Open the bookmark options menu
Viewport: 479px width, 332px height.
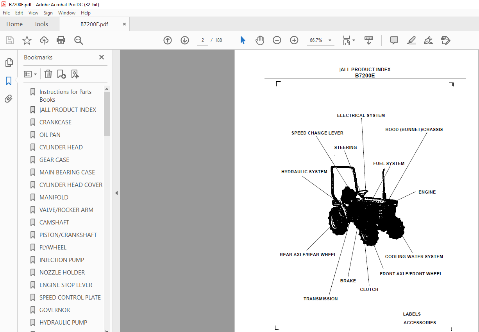[30, 74]
